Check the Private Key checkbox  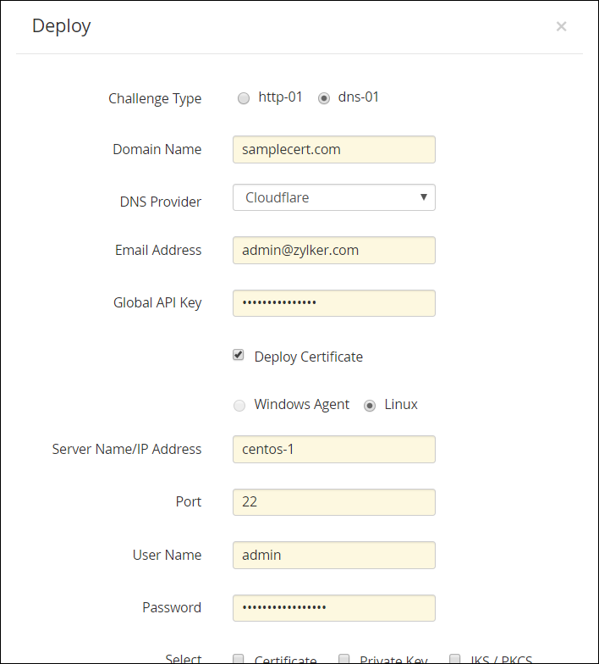[344, 659]
